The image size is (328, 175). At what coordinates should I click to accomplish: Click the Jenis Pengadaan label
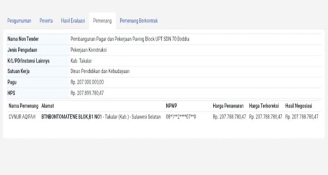22,50
